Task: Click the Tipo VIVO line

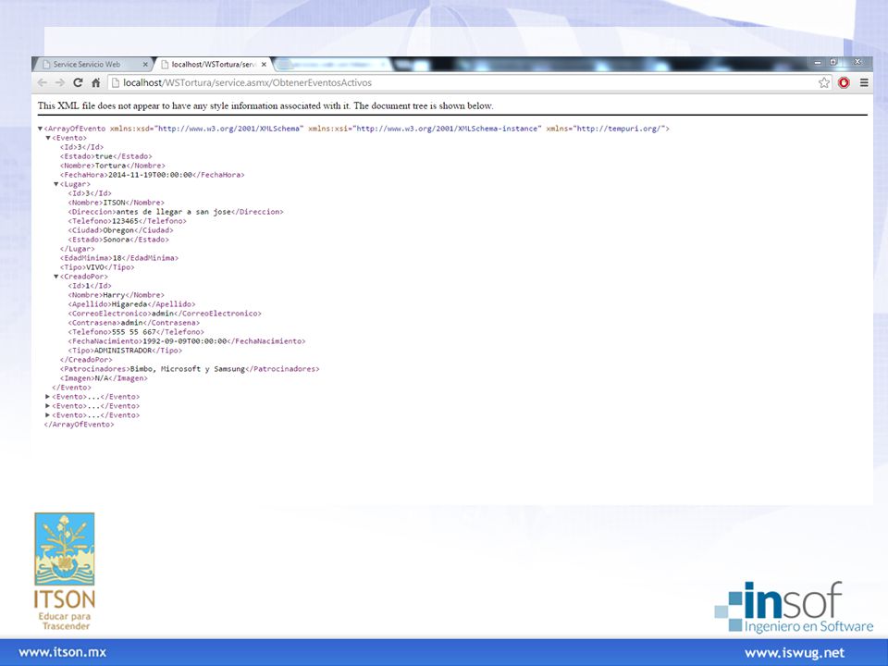Action: (x=97, y=267)
